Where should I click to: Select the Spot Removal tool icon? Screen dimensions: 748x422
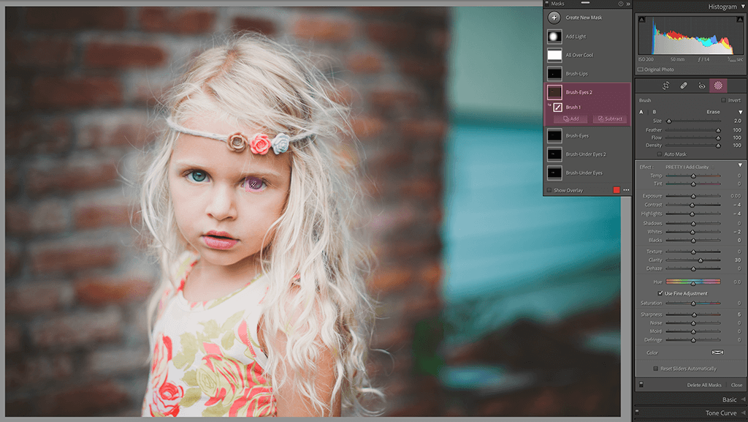point(683,86)
